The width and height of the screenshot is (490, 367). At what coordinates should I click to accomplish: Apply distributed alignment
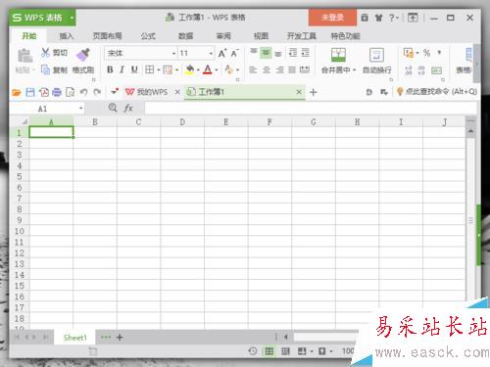pos(305,69)
